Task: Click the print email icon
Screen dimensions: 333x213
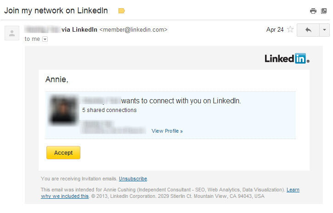Action: (313, 11)
